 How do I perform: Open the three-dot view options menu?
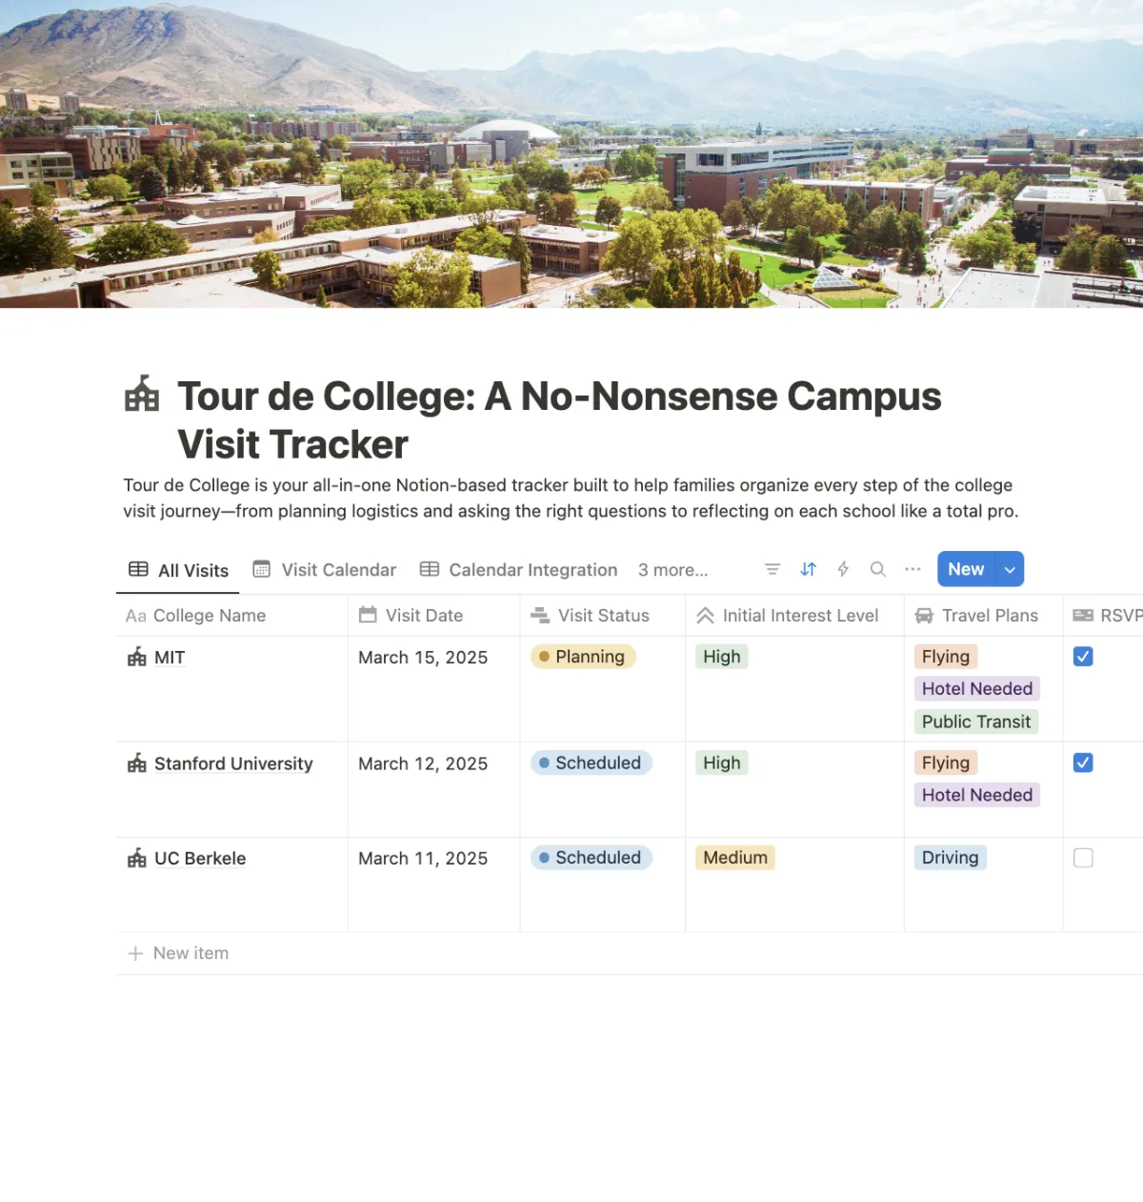(912, 569)
